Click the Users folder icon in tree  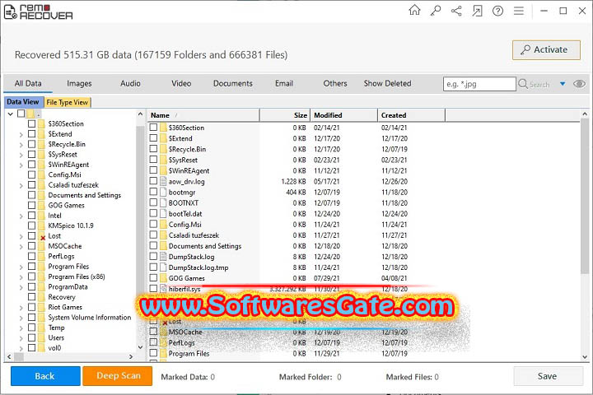42,338
